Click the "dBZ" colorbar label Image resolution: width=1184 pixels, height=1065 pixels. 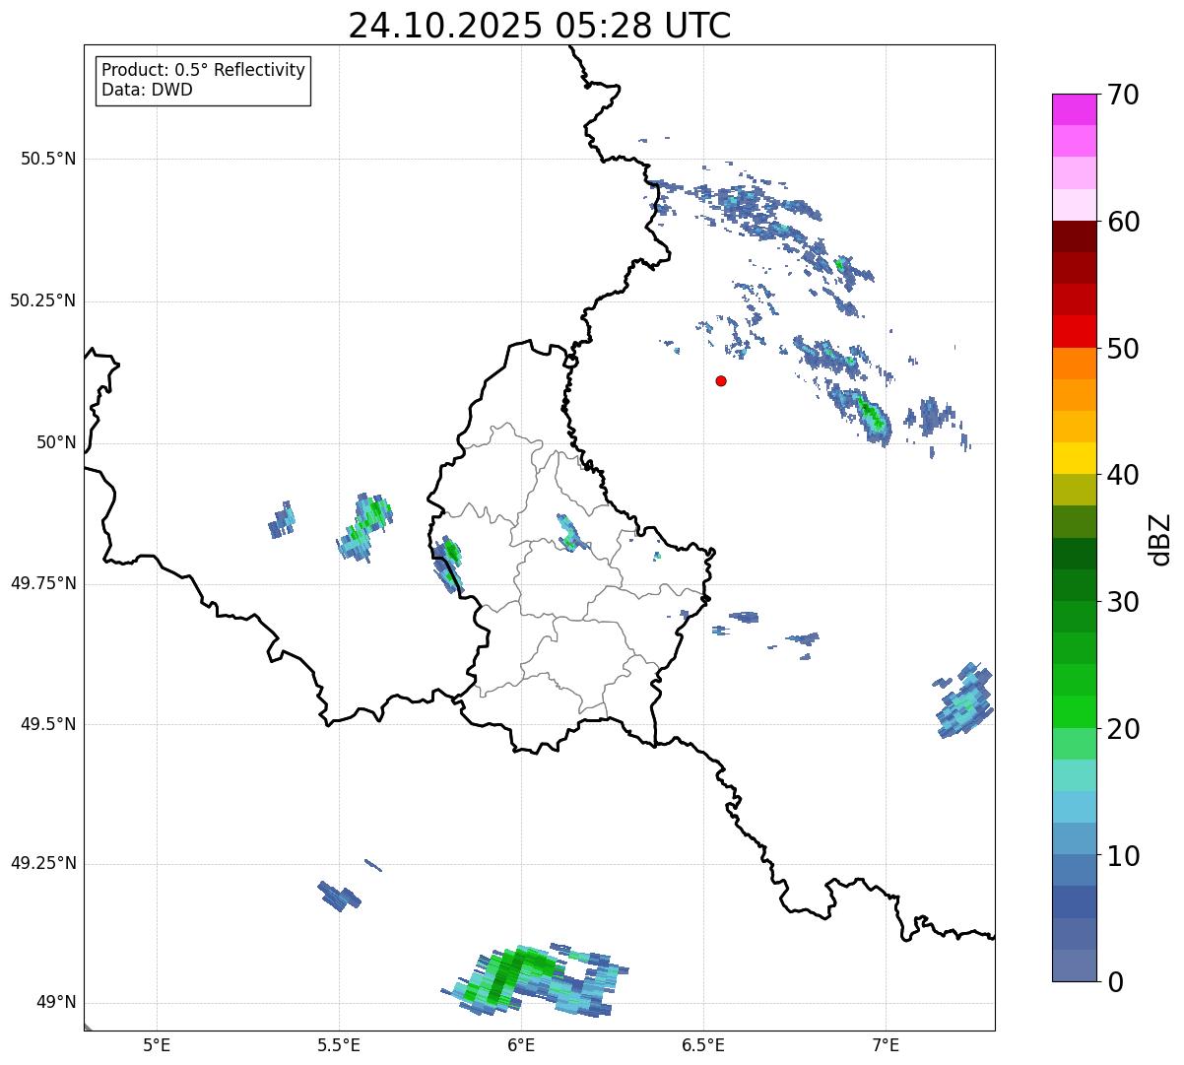(x=1160, y=538)
